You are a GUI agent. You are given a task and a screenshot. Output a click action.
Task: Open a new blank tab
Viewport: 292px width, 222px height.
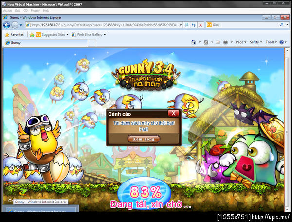click(92, 43)
